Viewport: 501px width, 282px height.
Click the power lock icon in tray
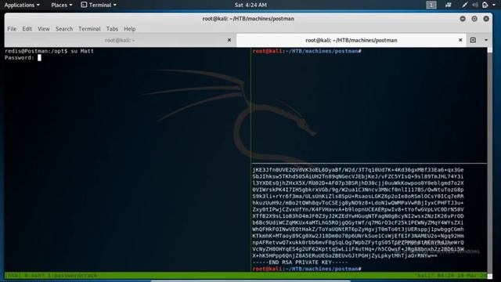coord(485,5)
